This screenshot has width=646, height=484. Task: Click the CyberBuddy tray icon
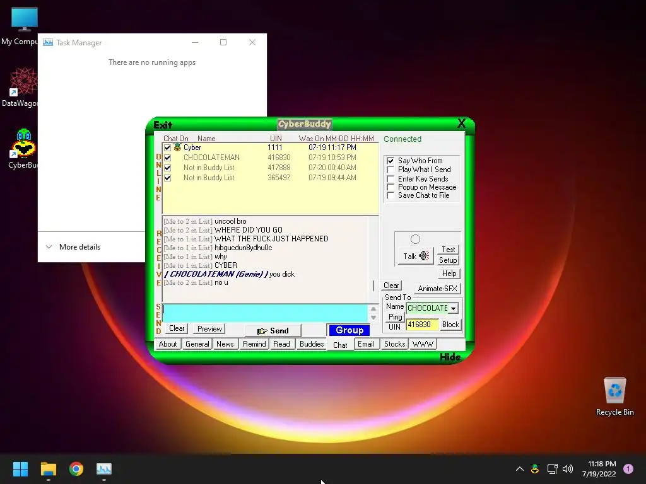(x=535, y=469)
